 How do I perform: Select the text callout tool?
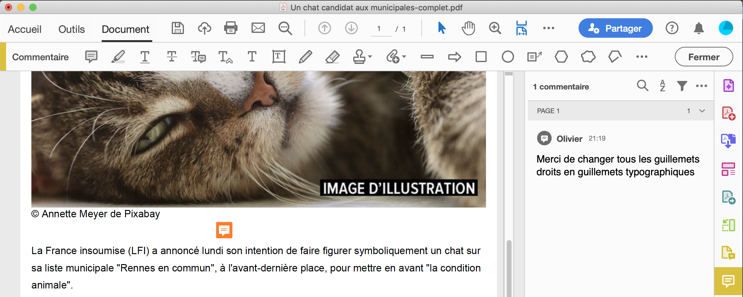click(x=534, y=57)
